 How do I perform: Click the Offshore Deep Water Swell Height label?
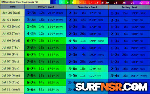tap(20, 2)
